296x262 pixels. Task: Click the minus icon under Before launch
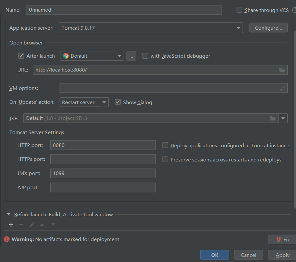pos(21,225)
